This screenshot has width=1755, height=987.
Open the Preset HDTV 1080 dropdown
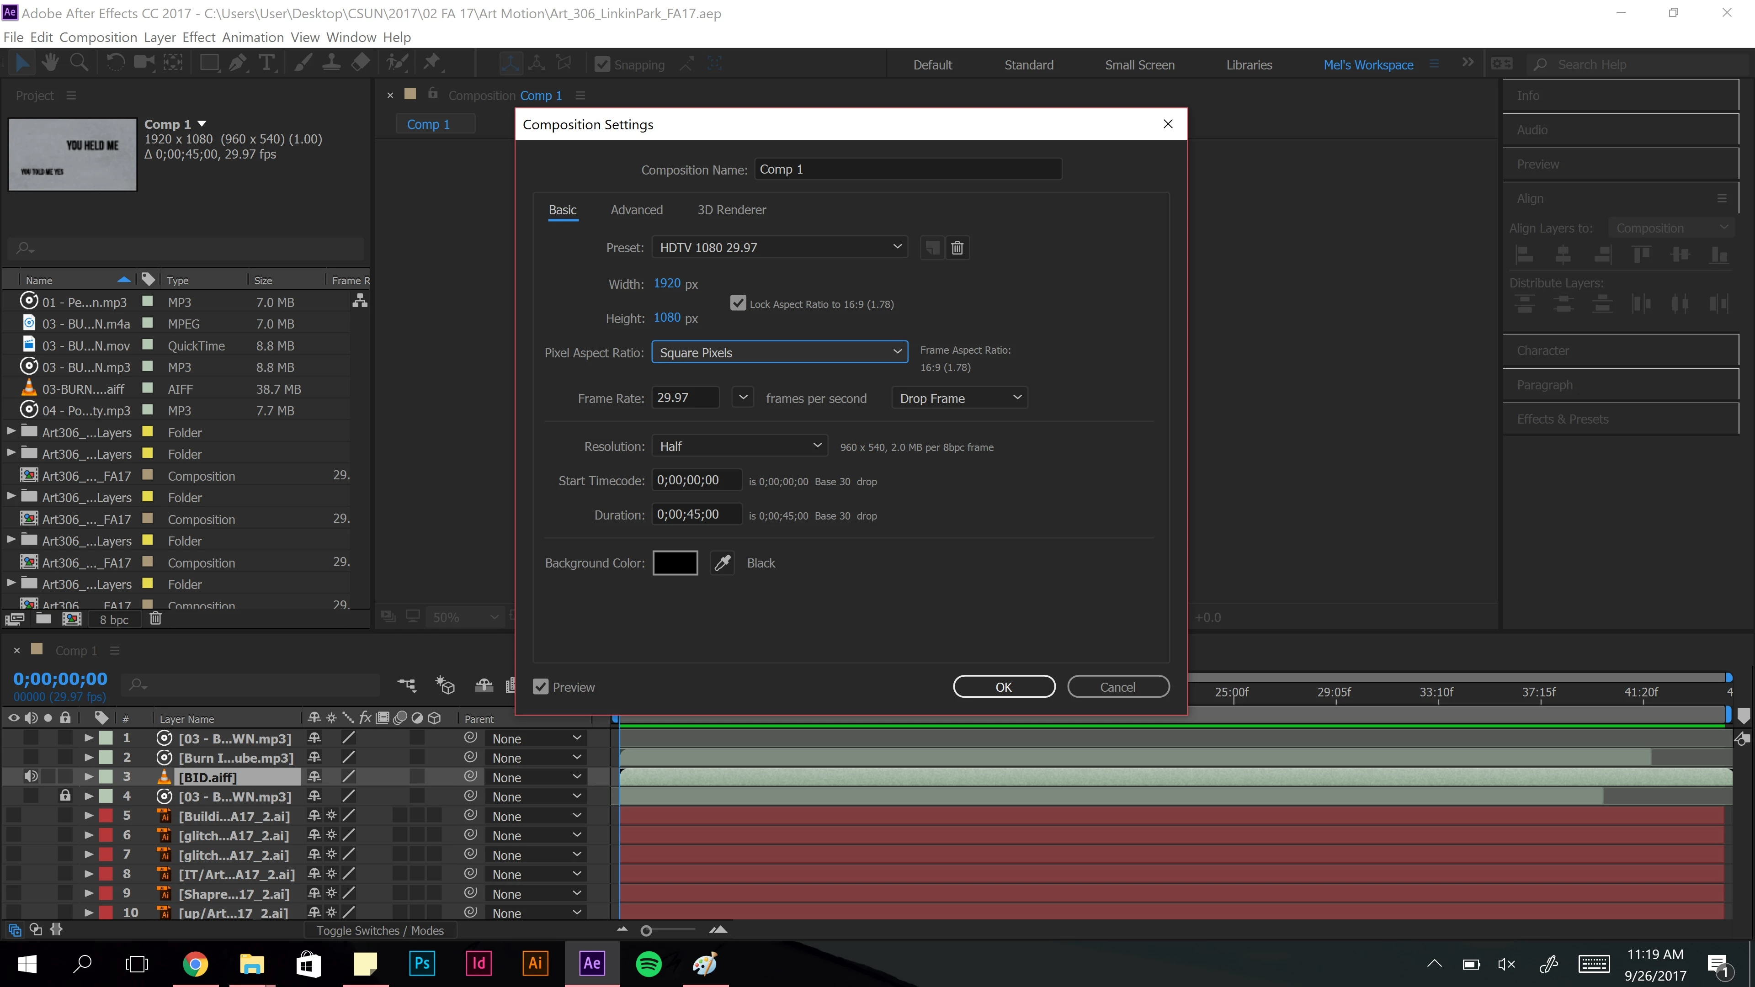click(779, 247)
